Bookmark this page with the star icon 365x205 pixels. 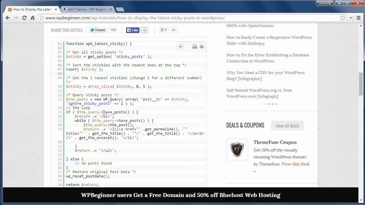[x=342, y=18]
